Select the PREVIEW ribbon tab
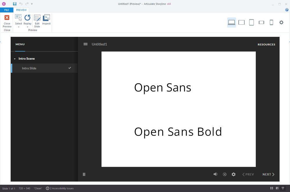290x192 pixels. coord(21,10)
